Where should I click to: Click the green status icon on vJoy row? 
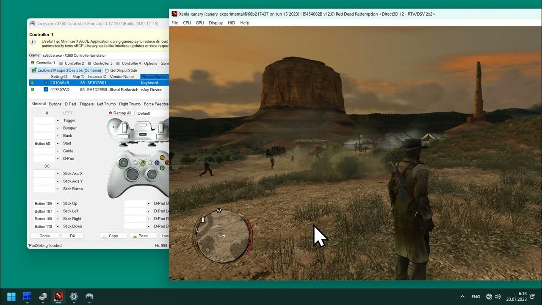(33, 90)
